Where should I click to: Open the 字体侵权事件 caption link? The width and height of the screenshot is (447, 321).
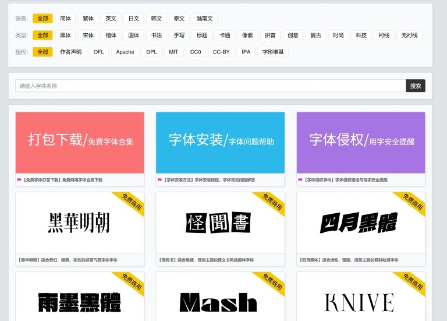tap(345, 180)
